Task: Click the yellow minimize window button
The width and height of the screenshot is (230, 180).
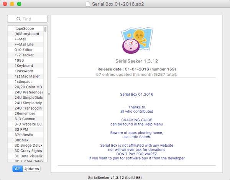Action: (x=12, y=4)
